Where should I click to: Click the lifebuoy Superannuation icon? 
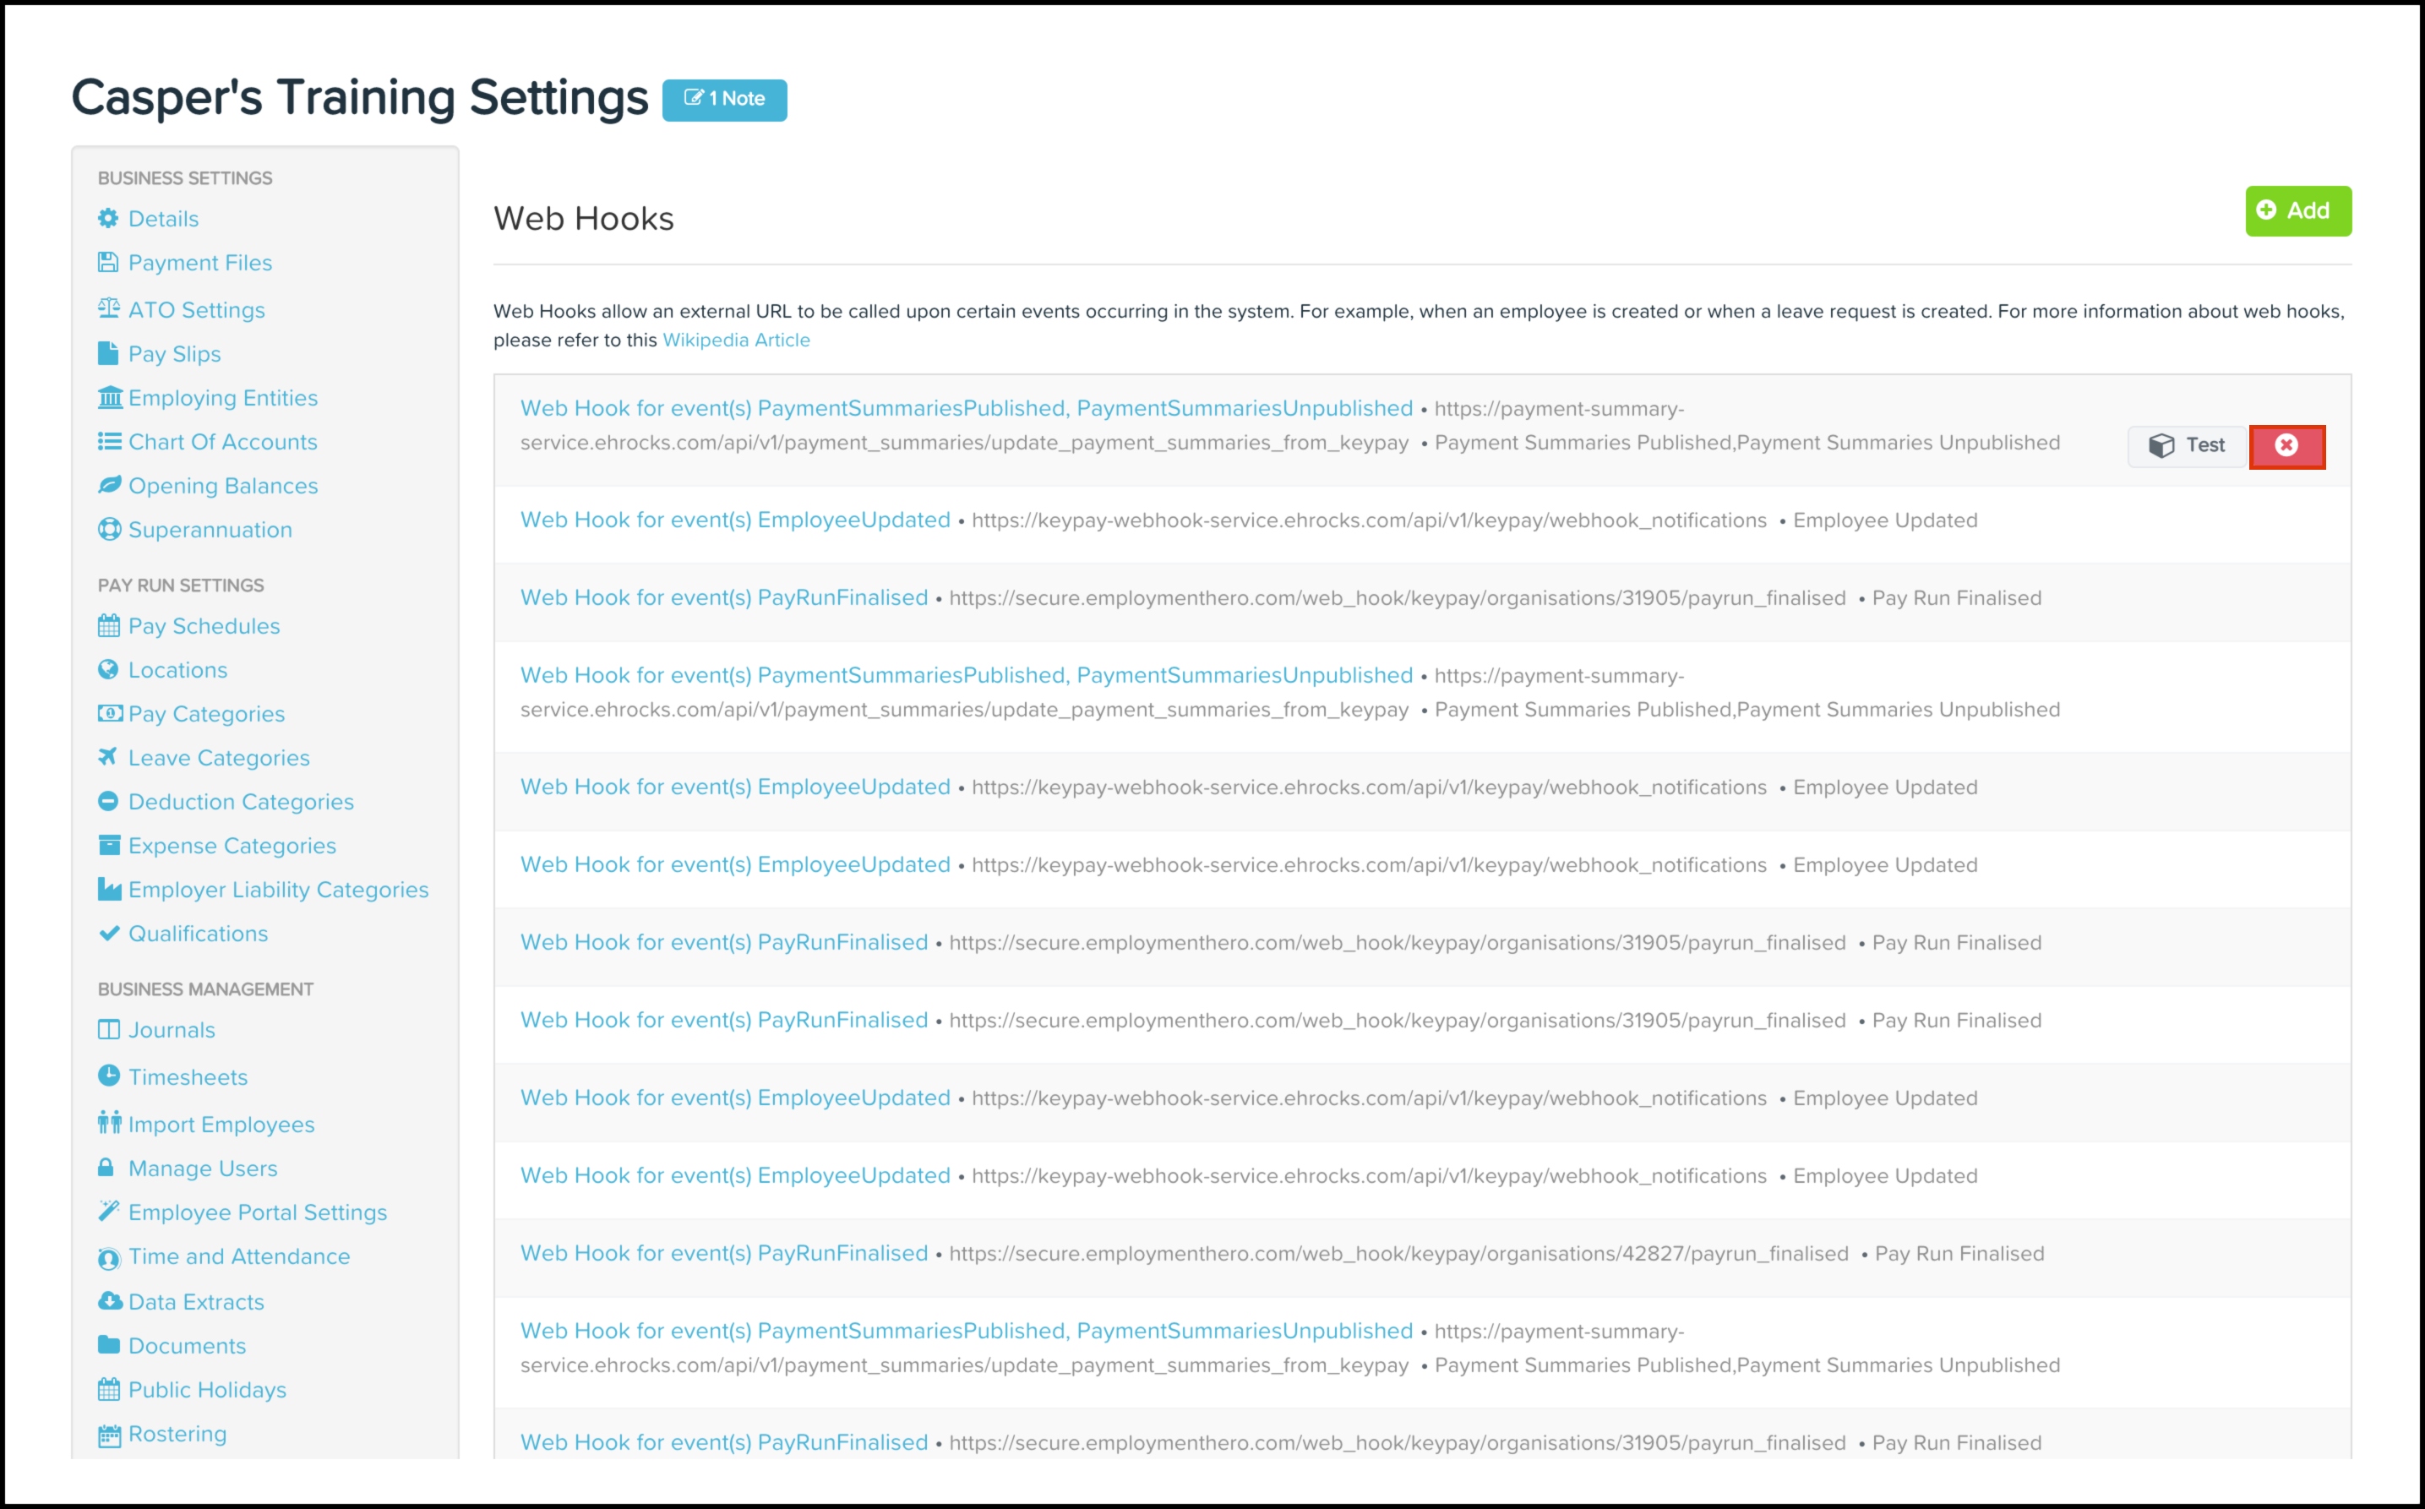tap(109, 529)
